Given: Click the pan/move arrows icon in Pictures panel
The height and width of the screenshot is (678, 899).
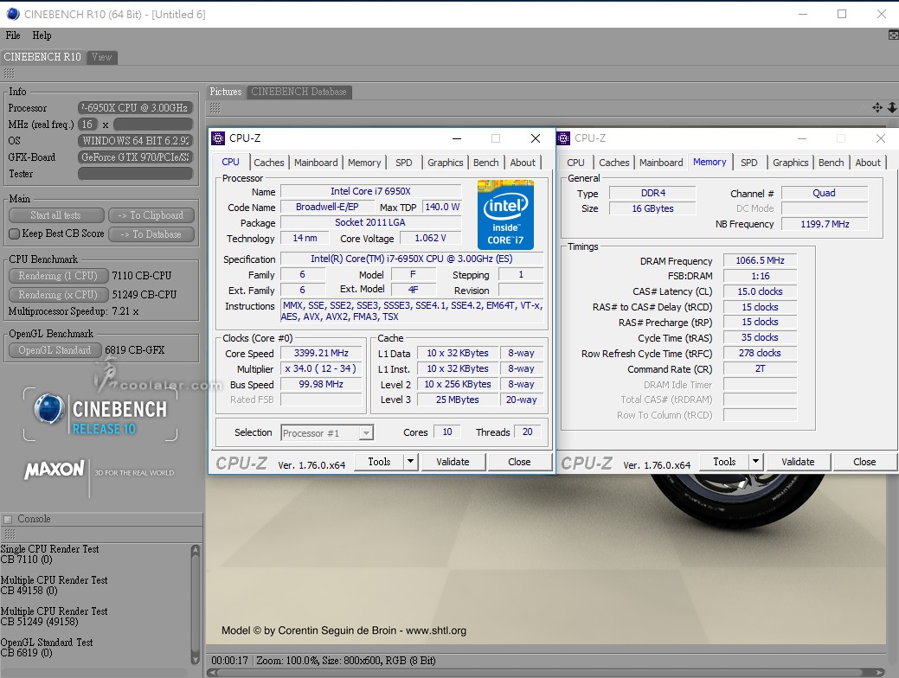Looking at the screenshot, I should (877, 107).
